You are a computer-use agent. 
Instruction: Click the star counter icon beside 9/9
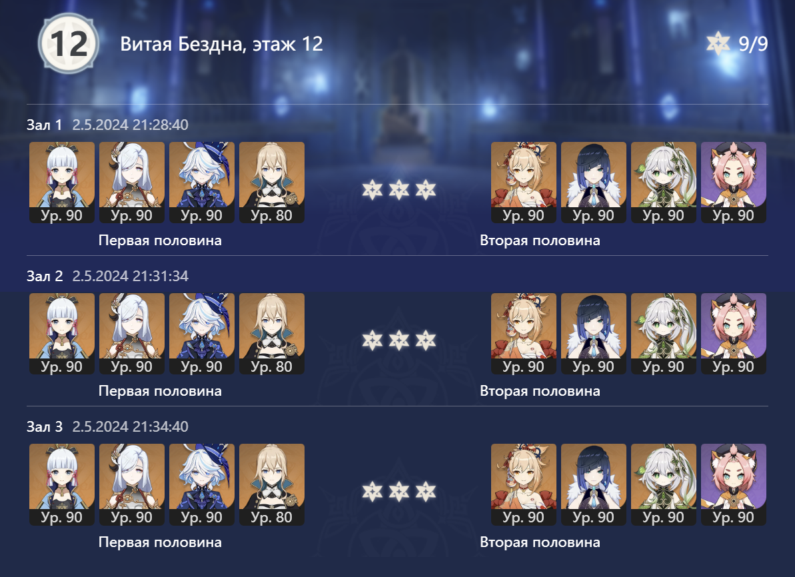point(718,43)
